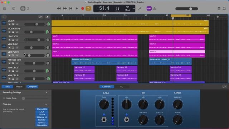Click the VOX DBL L pan knob
The width and height of the screenshot is (229, 129).
click(x=48, y=71)
